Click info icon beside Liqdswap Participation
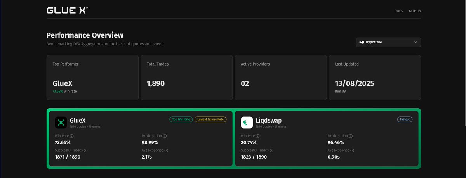 click(x=351, y=136)
